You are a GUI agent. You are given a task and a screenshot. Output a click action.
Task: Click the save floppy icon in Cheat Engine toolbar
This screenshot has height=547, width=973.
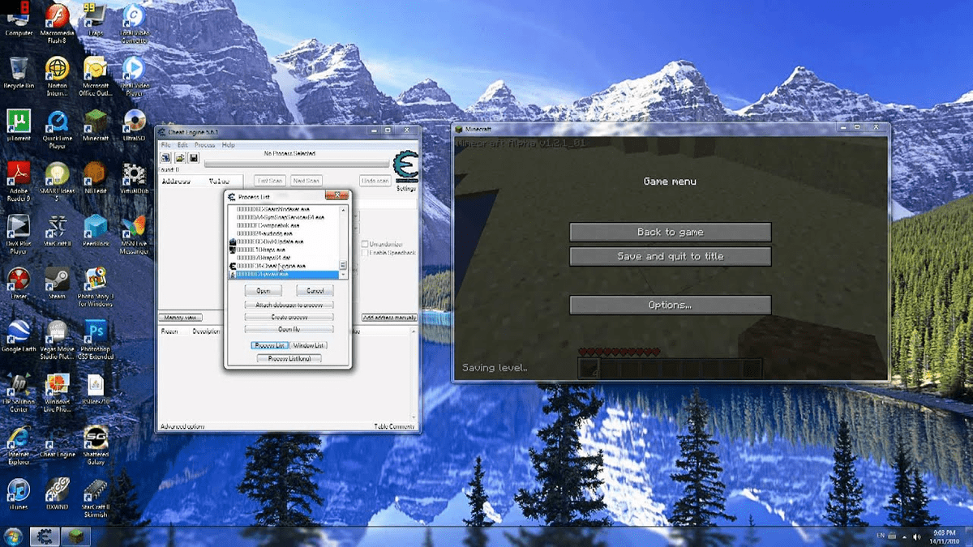[x=194, y=157]
